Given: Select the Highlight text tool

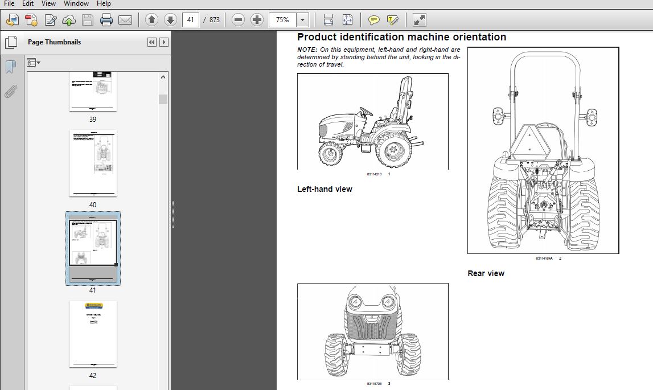Looking at the screenshot, I should coord(392,19).
